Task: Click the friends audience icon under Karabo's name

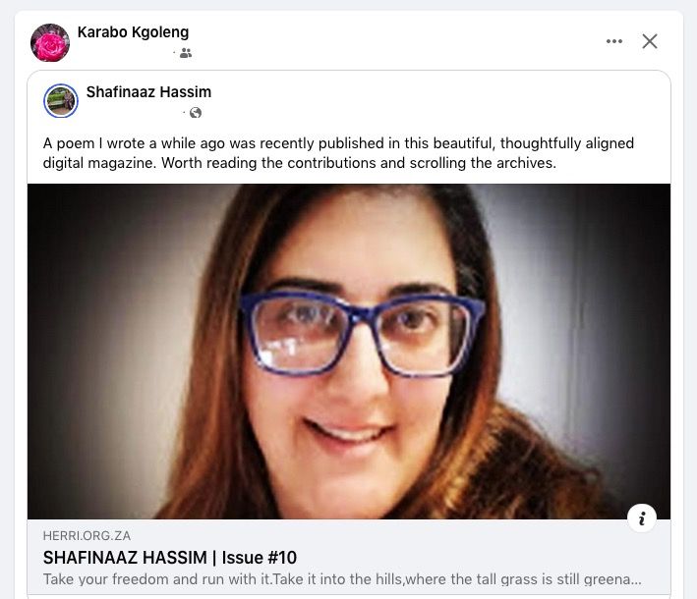Action: click(x=186, y=53)
